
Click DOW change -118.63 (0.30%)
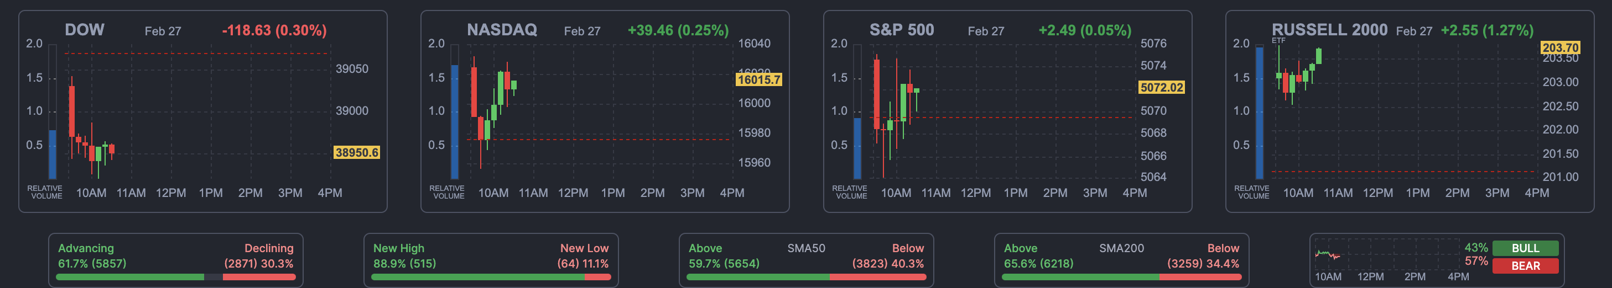(274, 30)
